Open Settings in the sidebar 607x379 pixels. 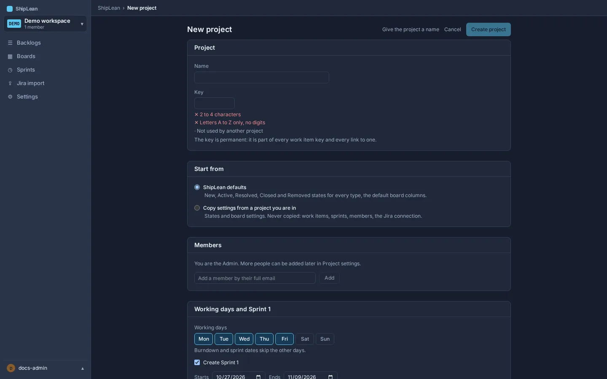(x=46, y=97)
